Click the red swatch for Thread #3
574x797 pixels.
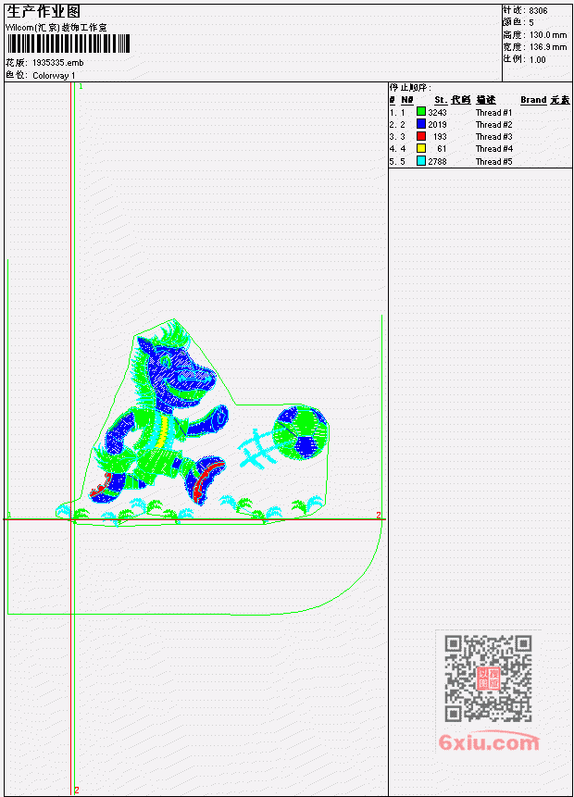421,136
